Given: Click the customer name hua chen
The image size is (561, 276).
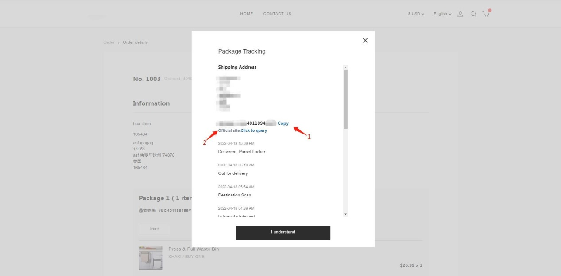Looking at the screenshot, I should click(x=142, y=124).
